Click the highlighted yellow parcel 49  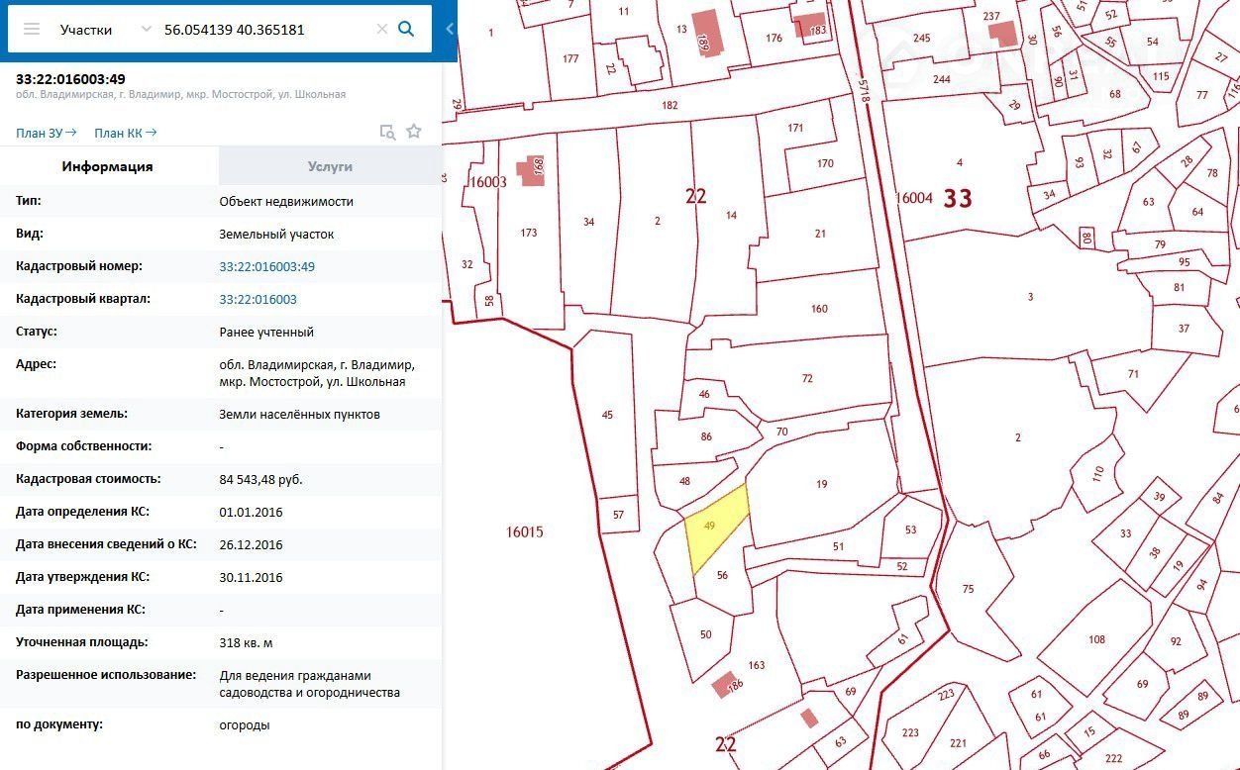coord(715,529)
